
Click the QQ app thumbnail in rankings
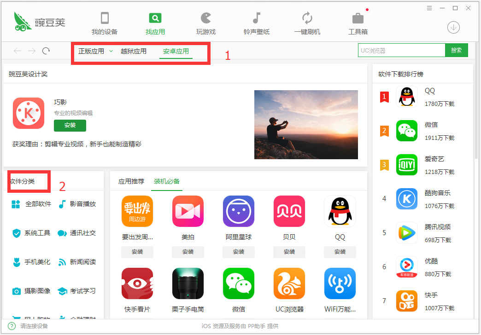tap(407, 97)
